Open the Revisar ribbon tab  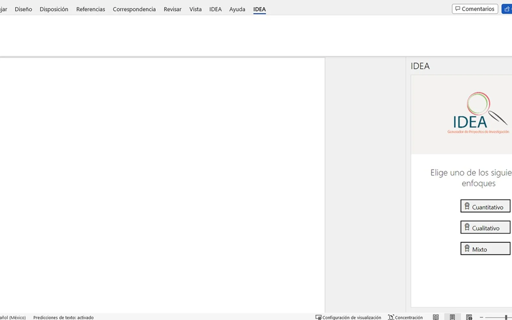coord(172,9)
